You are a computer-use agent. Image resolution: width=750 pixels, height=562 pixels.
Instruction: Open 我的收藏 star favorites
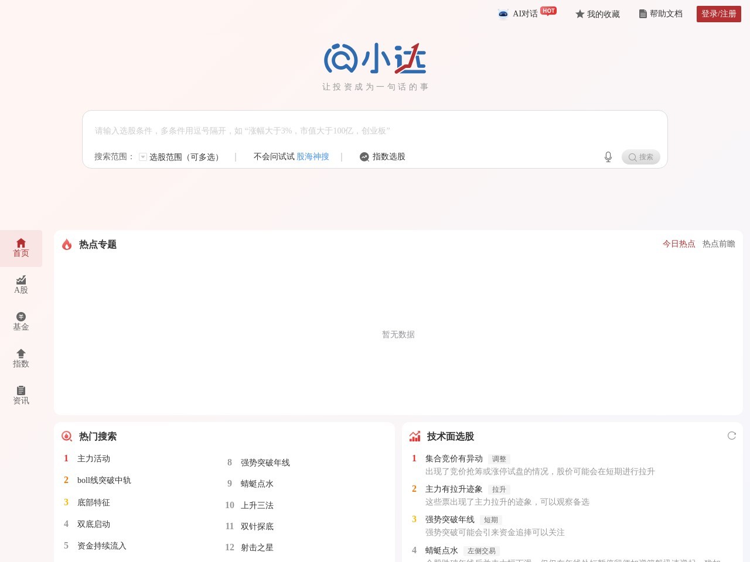click(x=597, y=14)
